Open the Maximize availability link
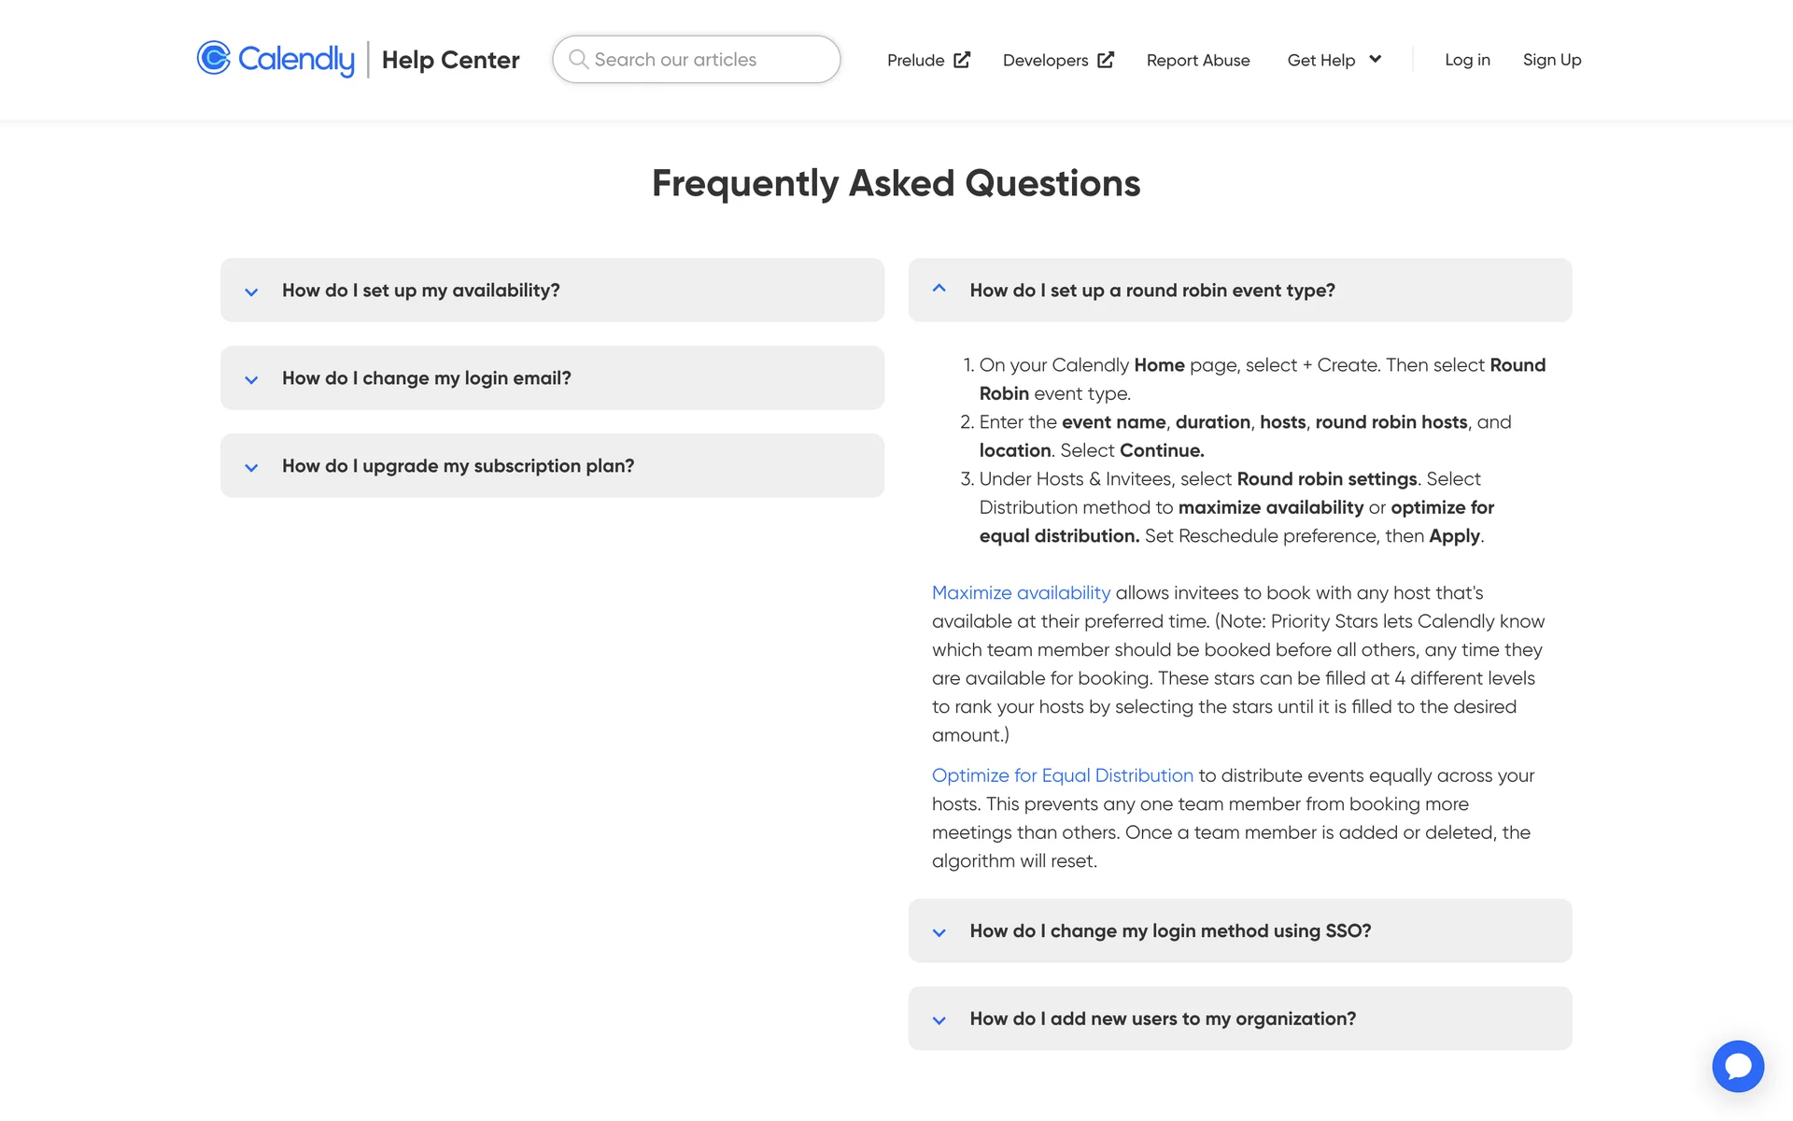The height and width of the screenshot is (1121, 1793). 1021,593
